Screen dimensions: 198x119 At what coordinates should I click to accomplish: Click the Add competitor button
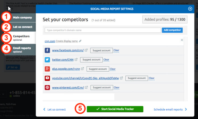[172, 30]
